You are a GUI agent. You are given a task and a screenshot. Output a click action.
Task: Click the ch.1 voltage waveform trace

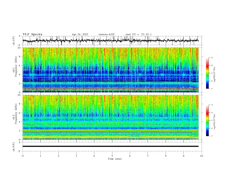point(110,41)
